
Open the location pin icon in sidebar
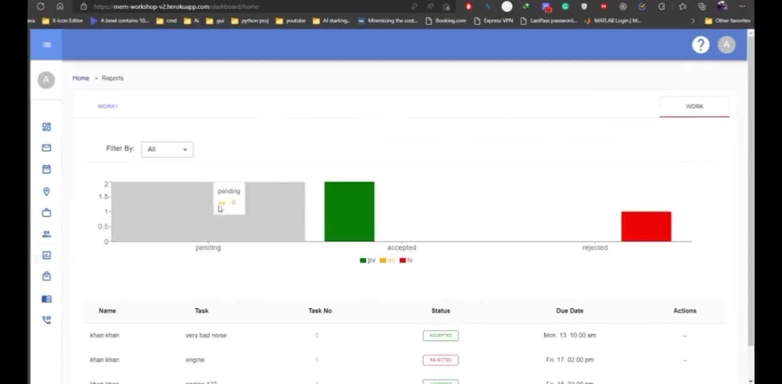coord(46,192)
